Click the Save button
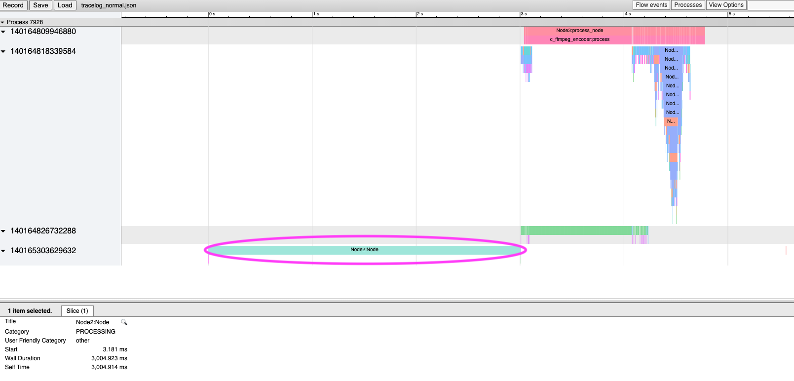The height and width of the screenshot is (381, 794). 40,5
